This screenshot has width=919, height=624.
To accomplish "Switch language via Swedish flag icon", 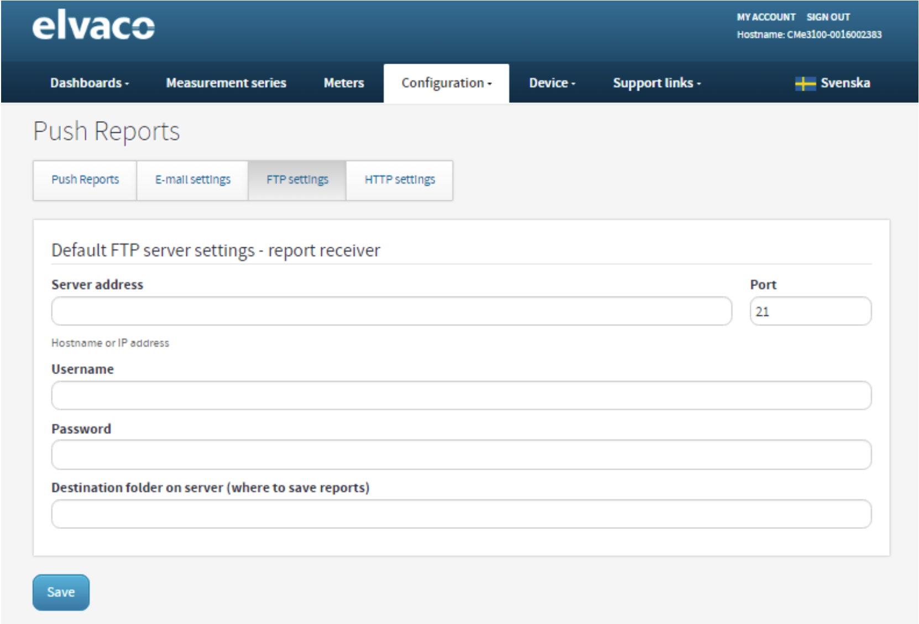I will pos(805,84).
